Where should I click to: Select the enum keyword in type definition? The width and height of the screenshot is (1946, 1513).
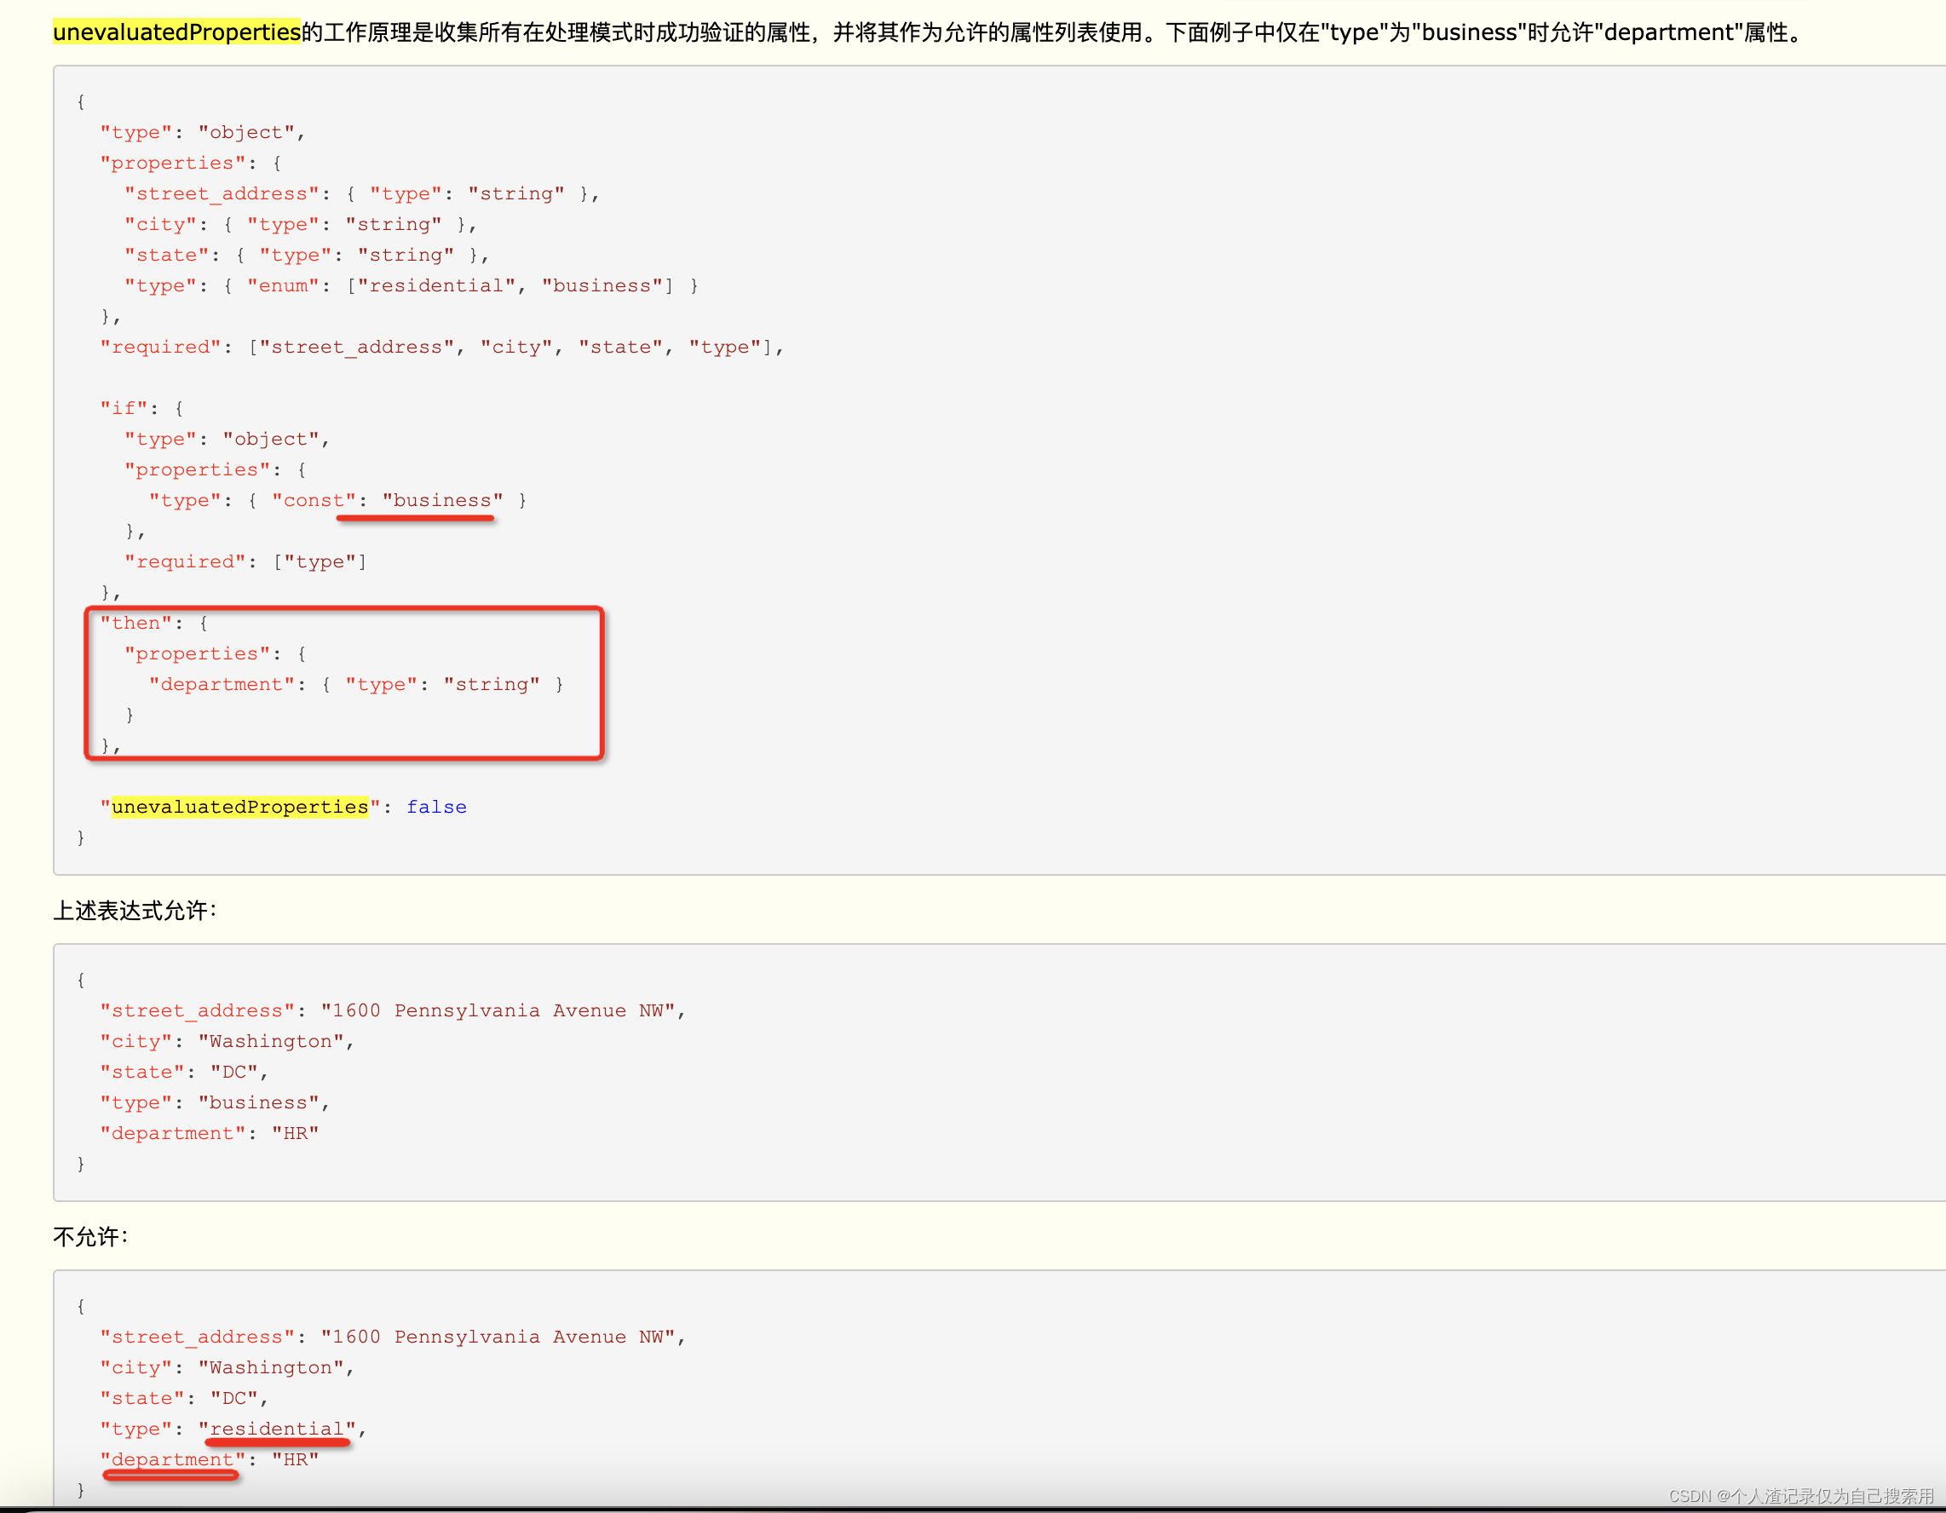click(x=284, y=285)
